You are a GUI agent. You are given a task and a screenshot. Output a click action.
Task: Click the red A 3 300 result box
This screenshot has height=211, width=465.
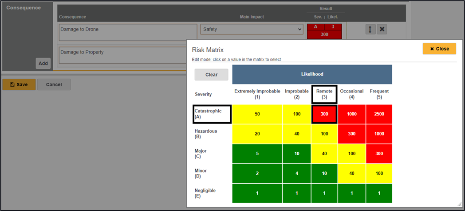tap(324, 31)
